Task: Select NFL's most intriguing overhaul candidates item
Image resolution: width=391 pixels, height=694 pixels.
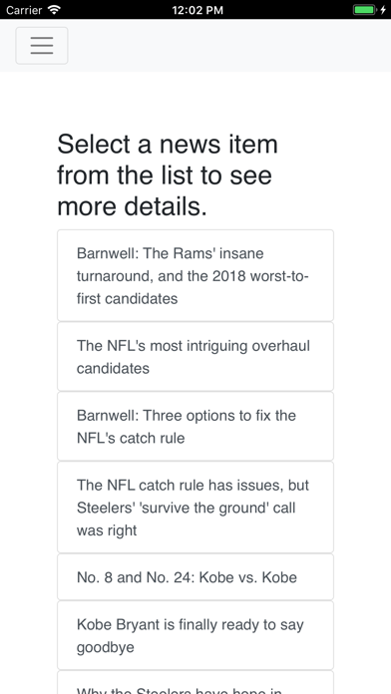Action: pyautogui.click(x=195, y=357)
